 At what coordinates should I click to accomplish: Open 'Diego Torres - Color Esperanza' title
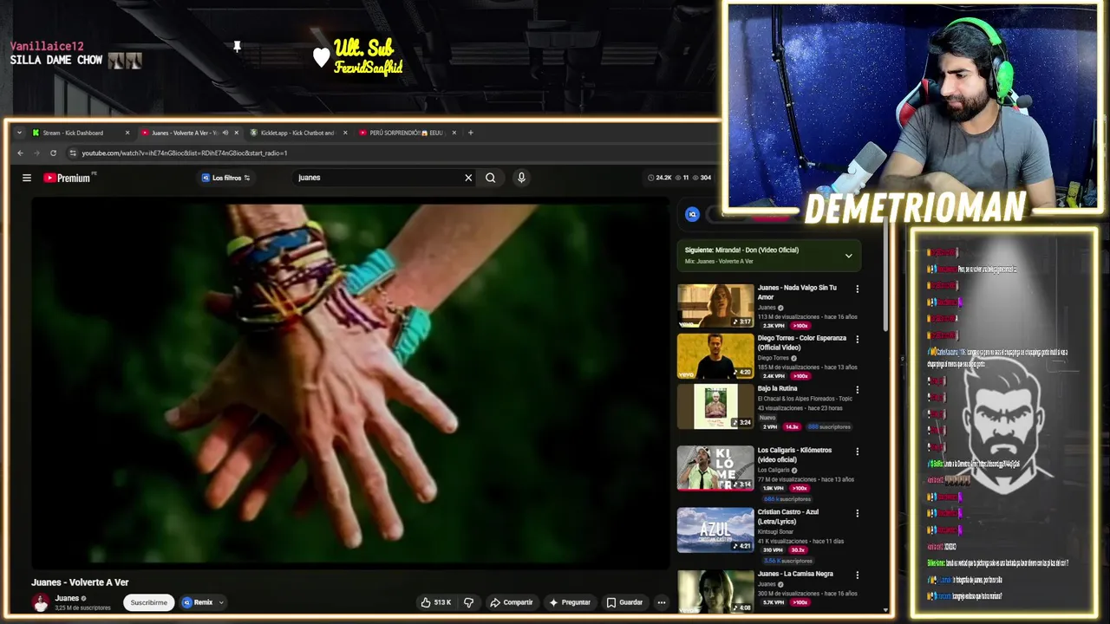[x=801, y=342]
